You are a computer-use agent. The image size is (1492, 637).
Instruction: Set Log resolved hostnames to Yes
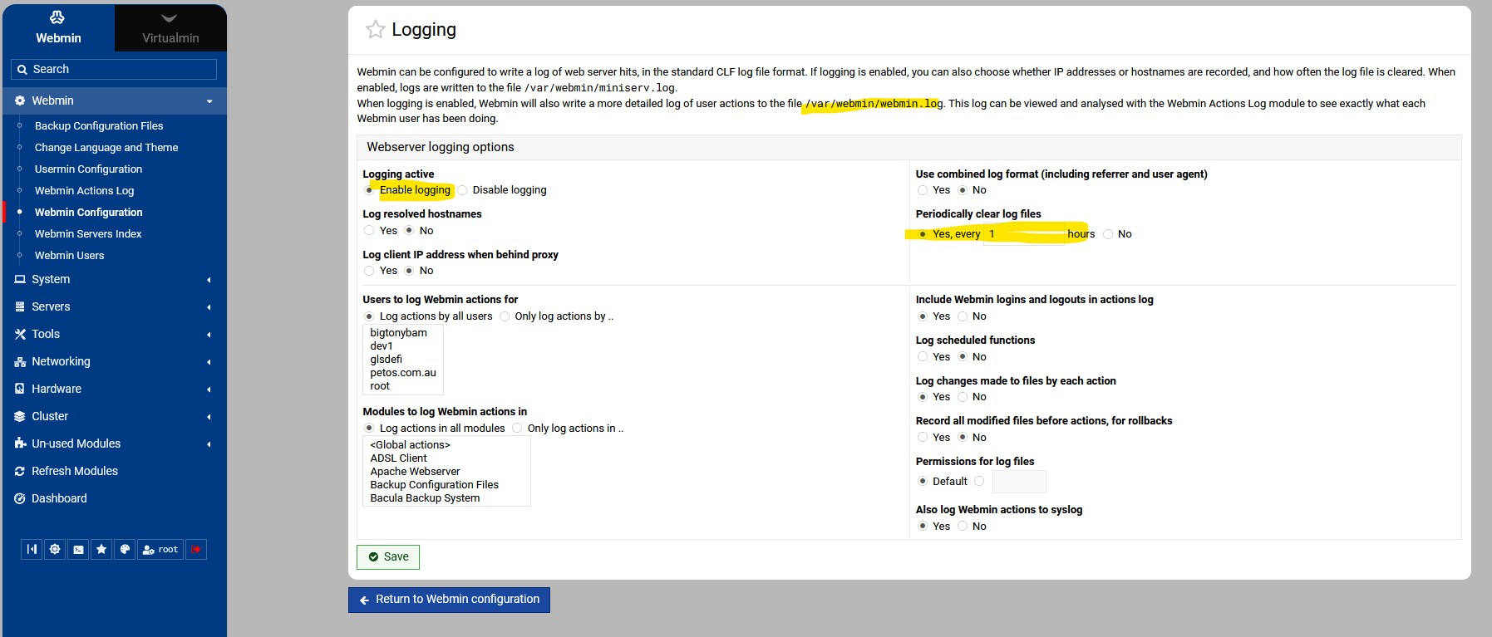pos(369,230)
